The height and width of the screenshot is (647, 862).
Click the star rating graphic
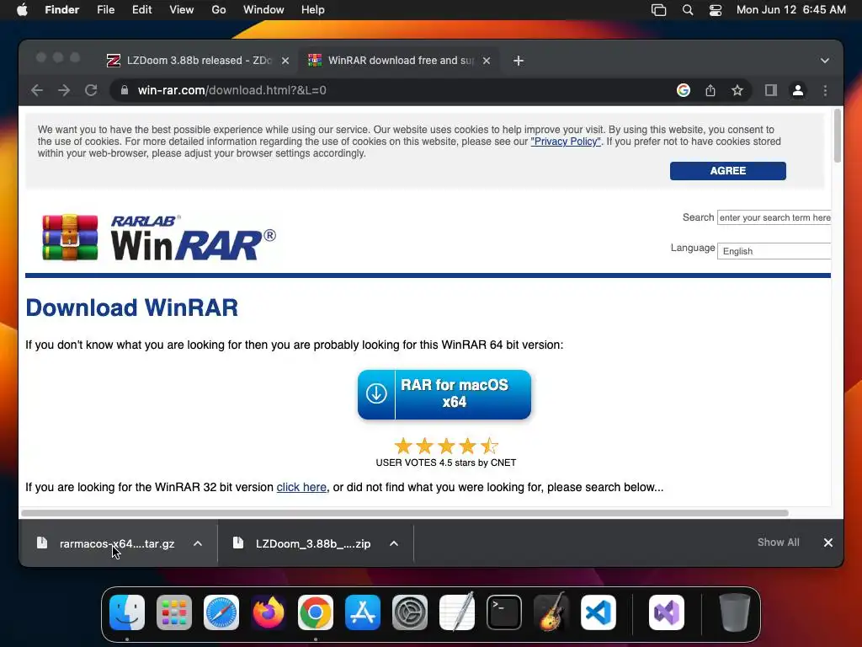446,446
